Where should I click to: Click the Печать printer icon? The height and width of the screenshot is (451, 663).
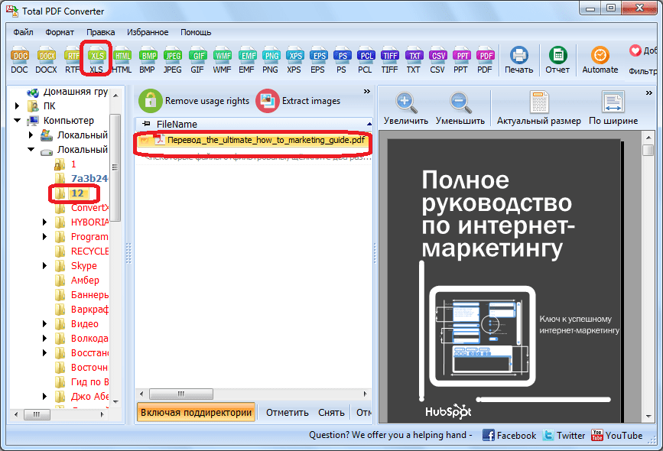click(519, 57)
